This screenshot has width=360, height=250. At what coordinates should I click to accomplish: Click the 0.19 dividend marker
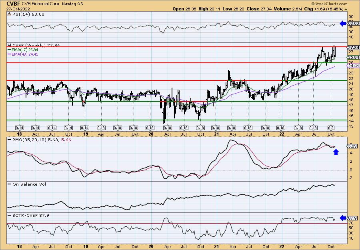pos(313,128)
